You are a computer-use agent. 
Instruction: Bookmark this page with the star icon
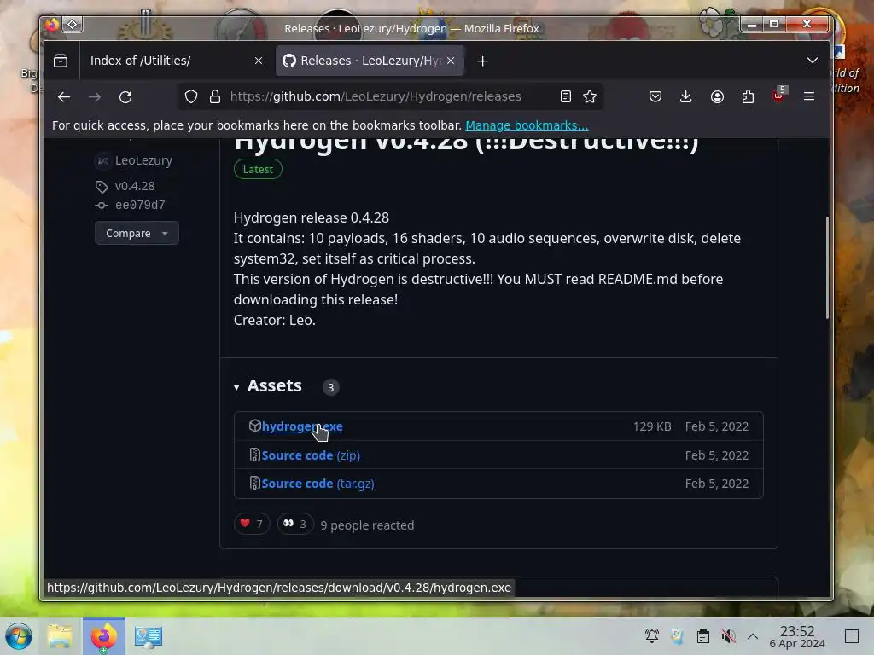tap(590, 97)
